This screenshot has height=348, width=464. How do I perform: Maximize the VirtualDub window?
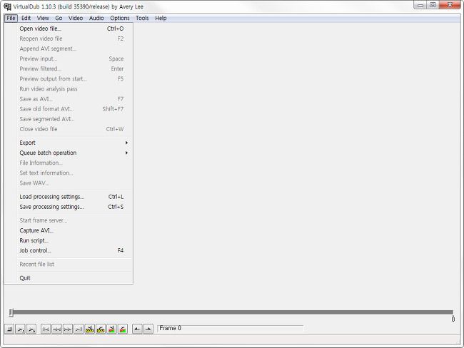pos(433,5)
